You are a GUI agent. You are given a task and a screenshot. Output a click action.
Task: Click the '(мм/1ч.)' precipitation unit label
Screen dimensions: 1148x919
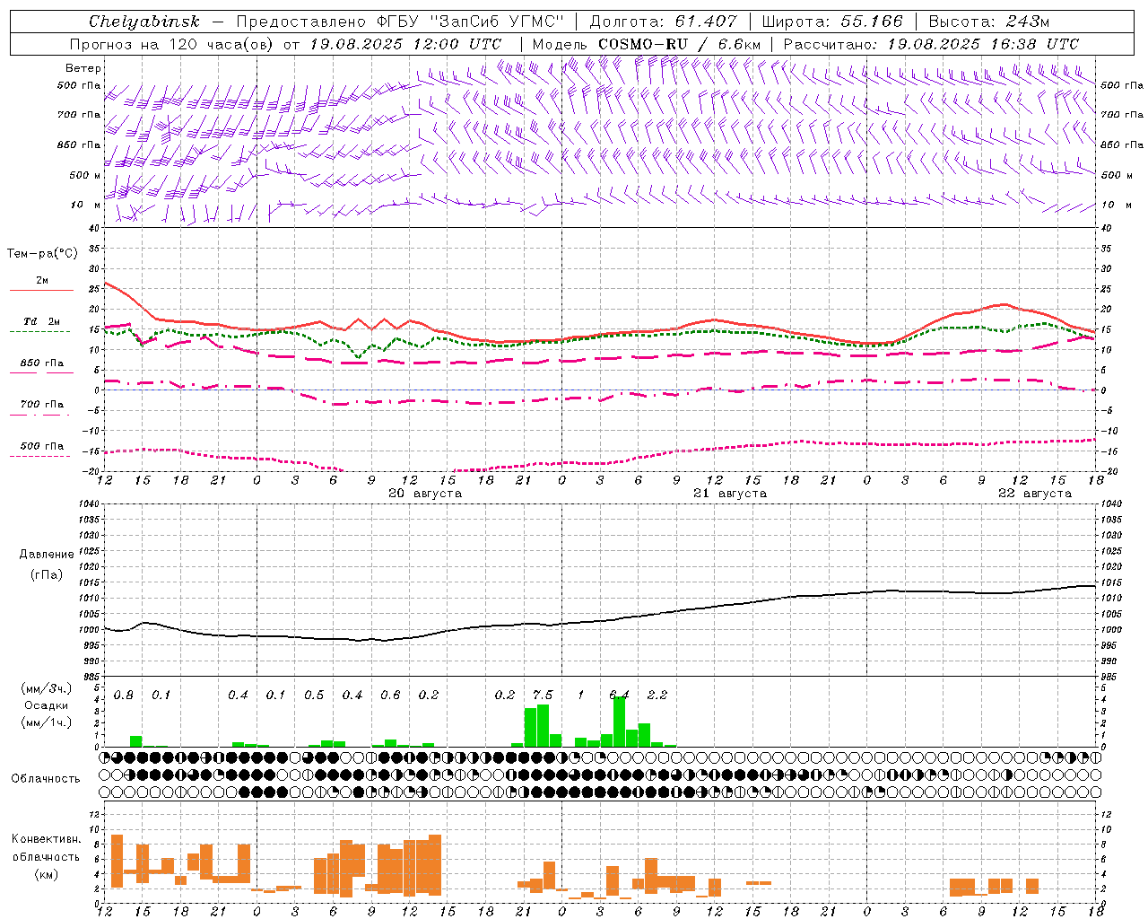point(47,722)
